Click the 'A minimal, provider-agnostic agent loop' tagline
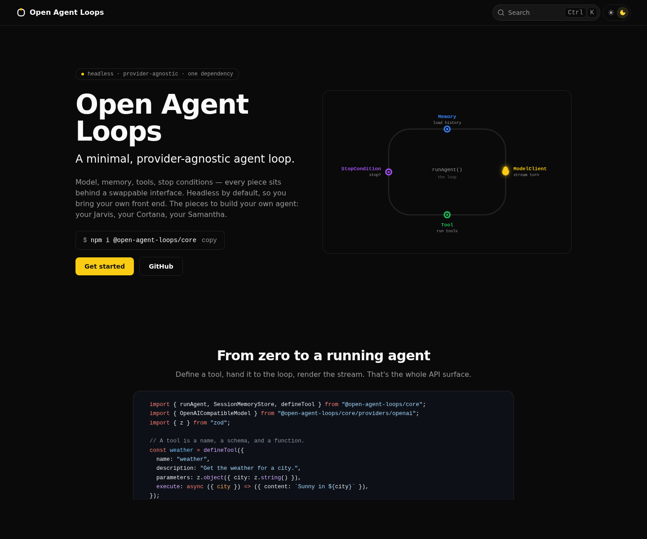This screenshot has height=539, width=647. [185, 159]
